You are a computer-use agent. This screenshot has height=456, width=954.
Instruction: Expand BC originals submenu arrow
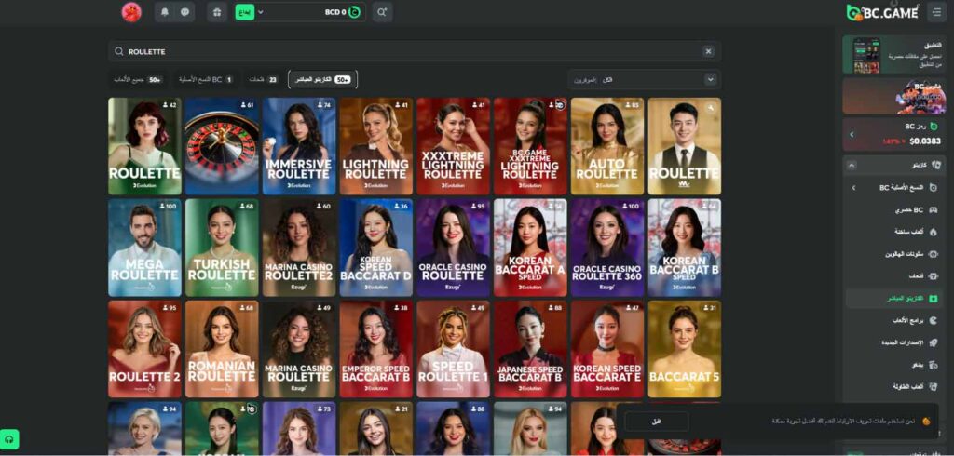[853, 188]
